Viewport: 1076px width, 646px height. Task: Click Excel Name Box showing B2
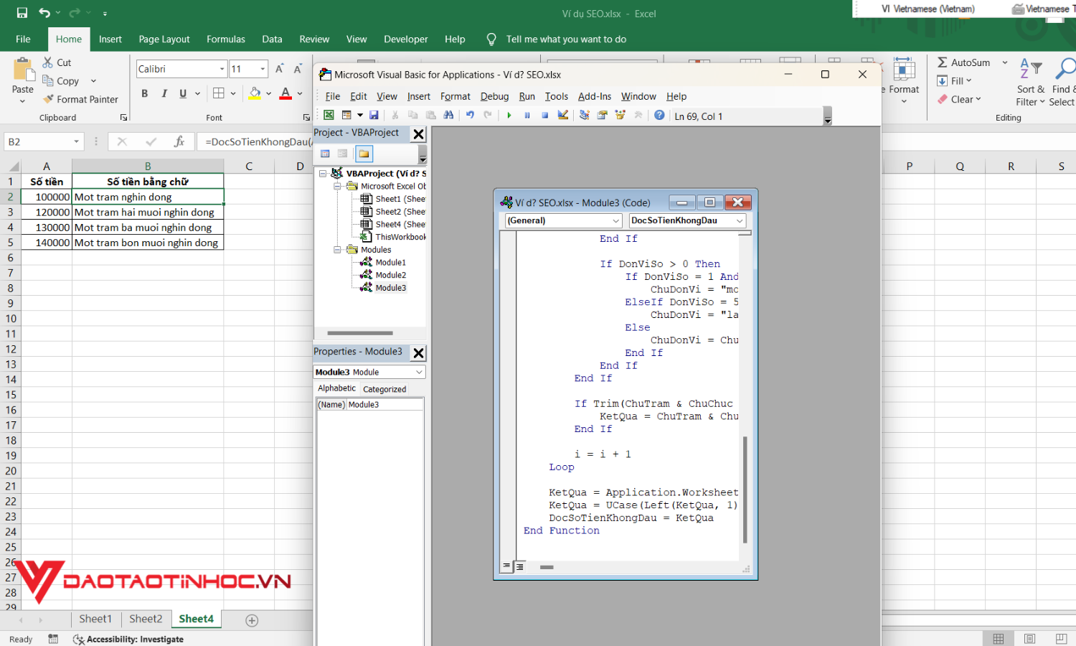[44, 141]
